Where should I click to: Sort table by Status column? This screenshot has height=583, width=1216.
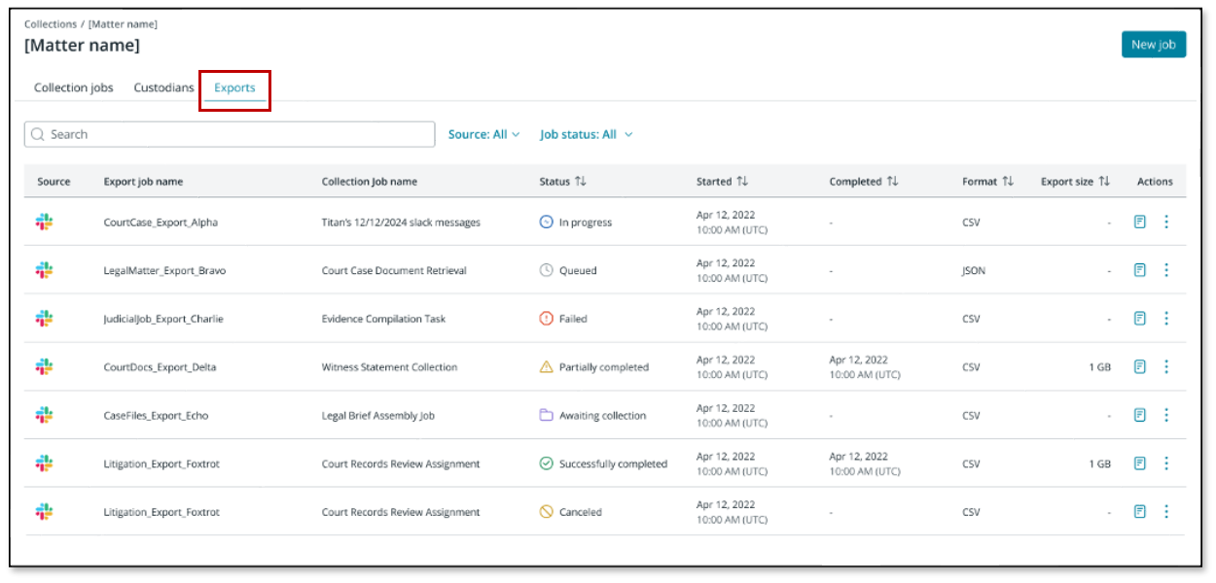(581, 182)
